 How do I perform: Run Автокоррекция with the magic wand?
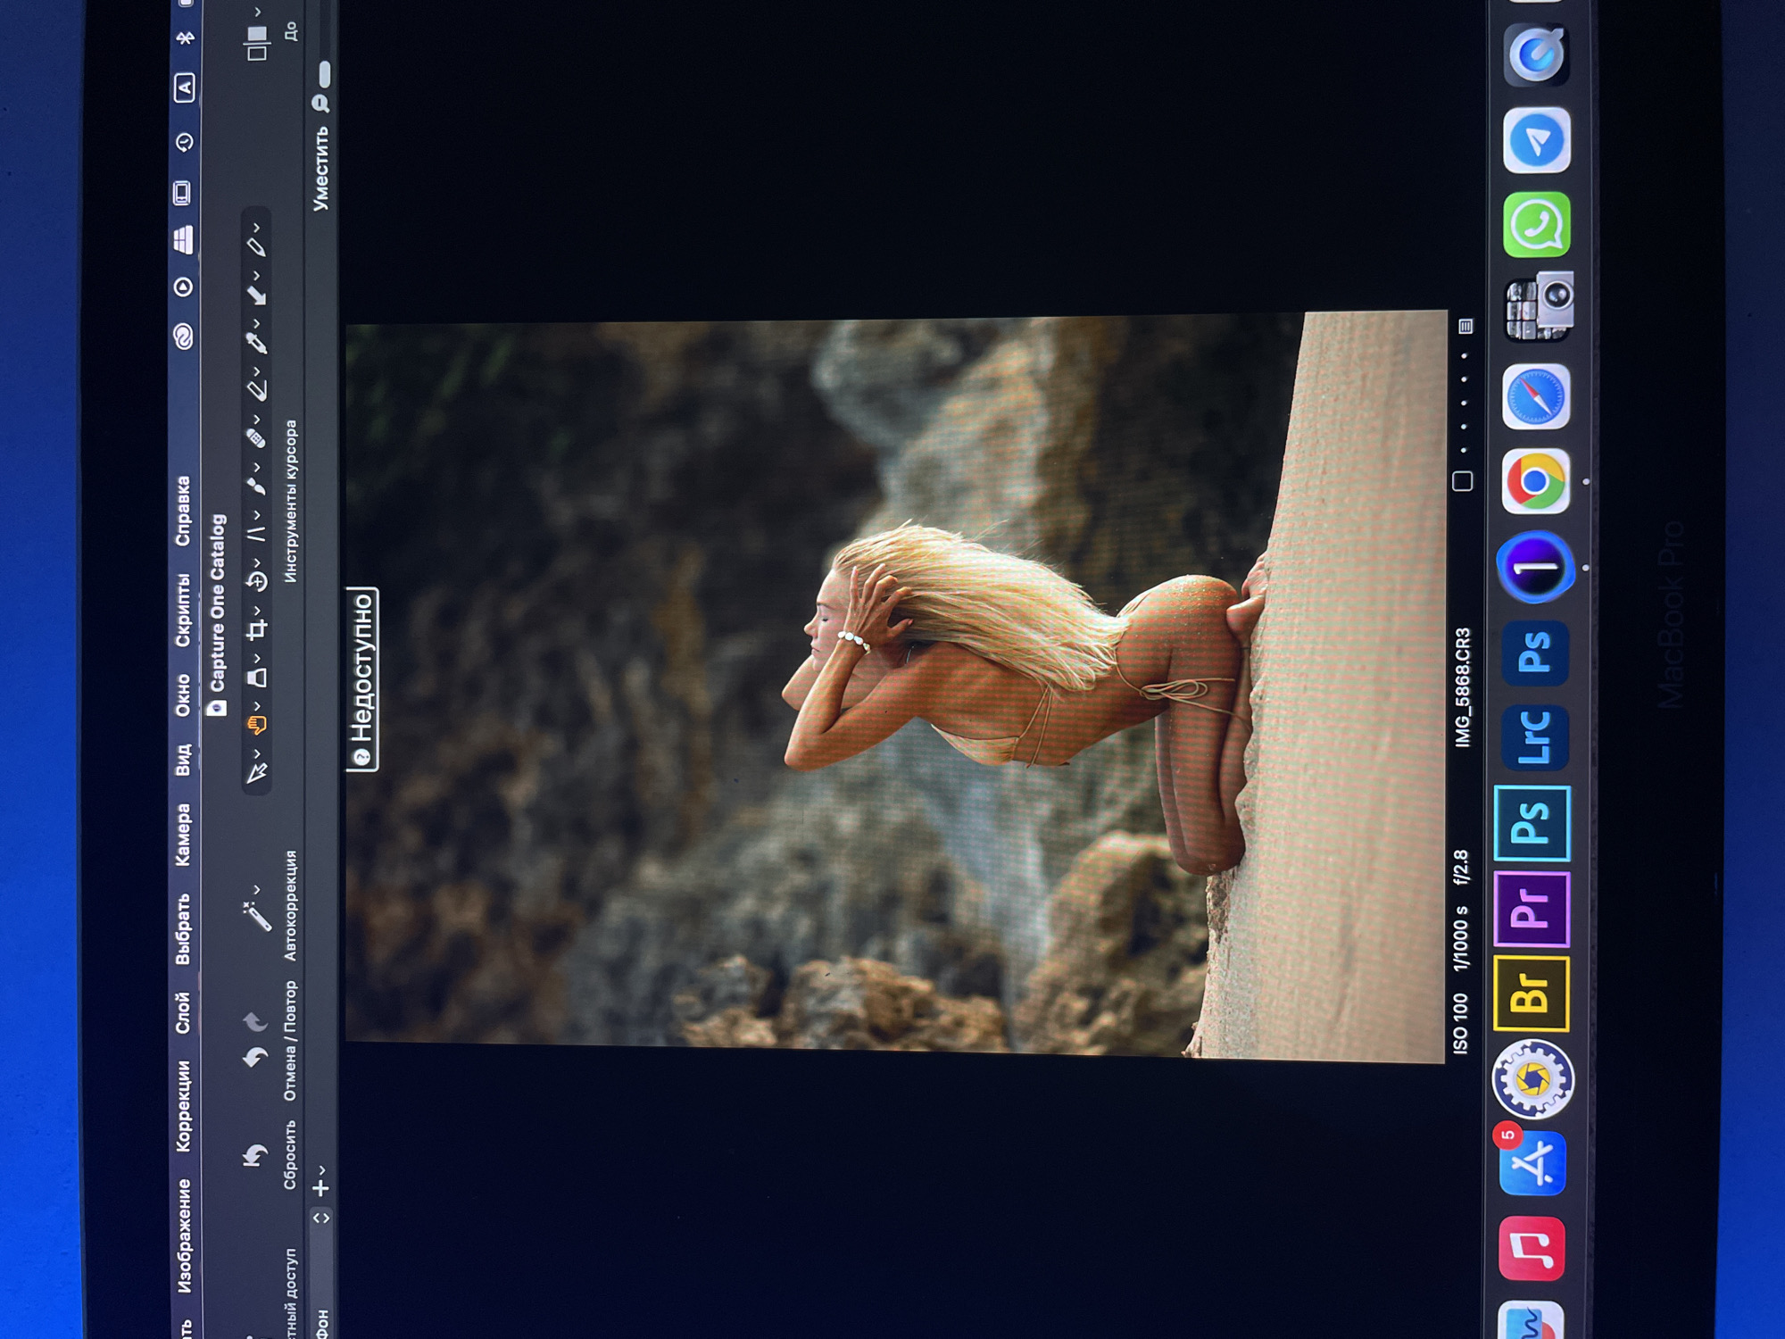point(257,916)
